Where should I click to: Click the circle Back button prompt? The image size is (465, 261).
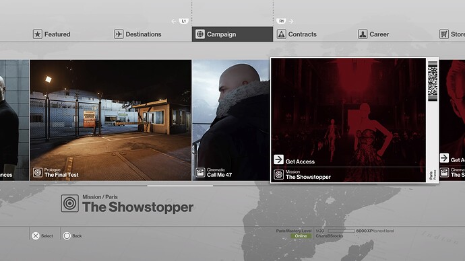72,236
